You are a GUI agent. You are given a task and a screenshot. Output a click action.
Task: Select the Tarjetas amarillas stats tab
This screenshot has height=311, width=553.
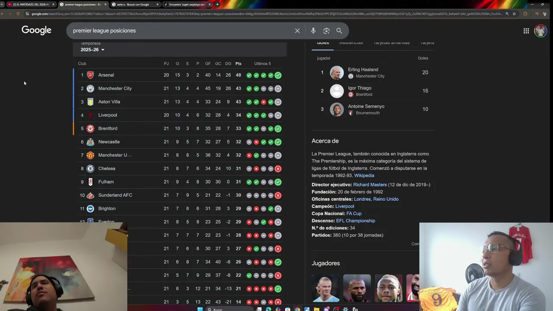point(391,43)
